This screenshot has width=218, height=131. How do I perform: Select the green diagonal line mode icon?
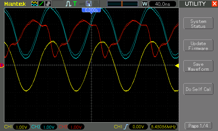coord(41,4)
